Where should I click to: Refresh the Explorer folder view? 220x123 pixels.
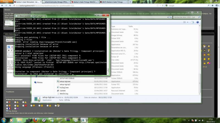point(171,17)
